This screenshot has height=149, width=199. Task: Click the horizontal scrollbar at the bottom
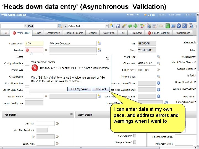pos(81,148)
